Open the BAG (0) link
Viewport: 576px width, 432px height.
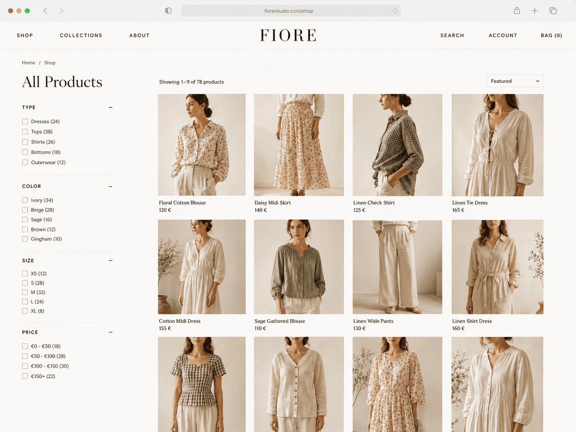click(x=551, y=35)
